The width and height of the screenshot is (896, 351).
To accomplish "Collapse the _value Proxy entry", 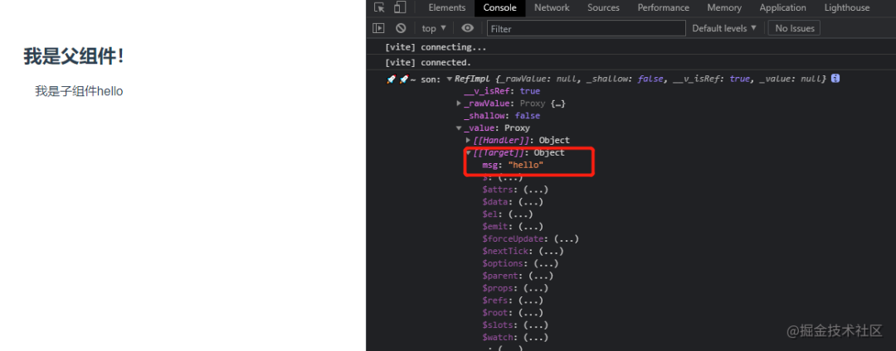I will click(x=459, y=128).
